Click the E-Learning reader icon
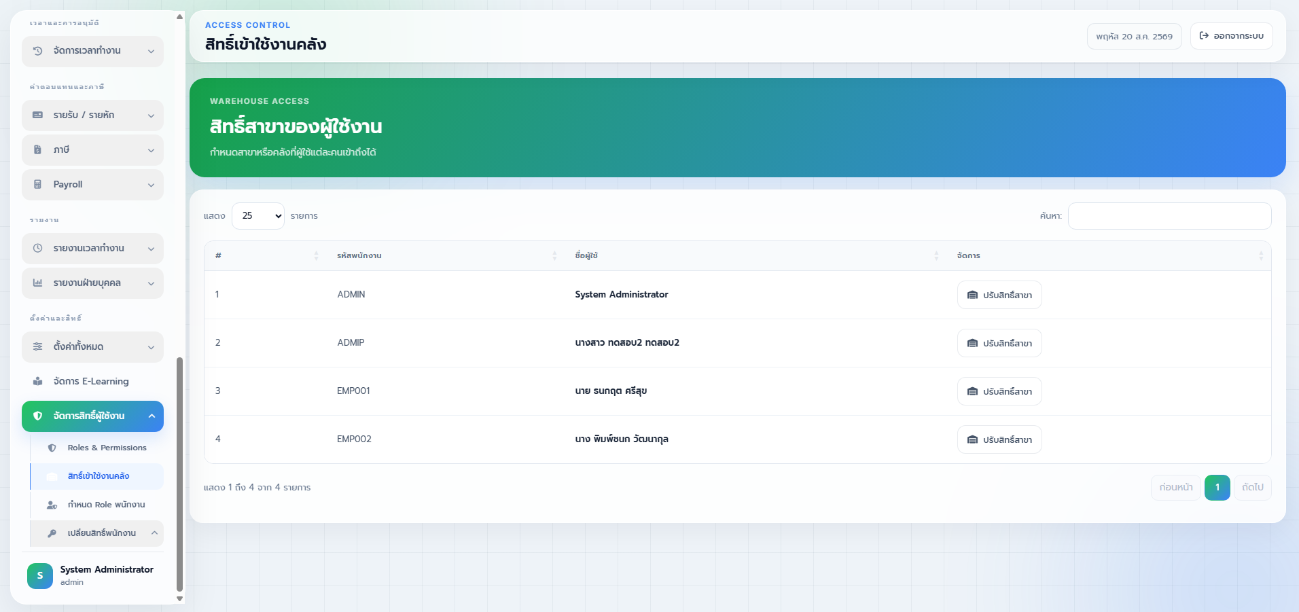This screenshot has height=612, width=1299. 38,382
